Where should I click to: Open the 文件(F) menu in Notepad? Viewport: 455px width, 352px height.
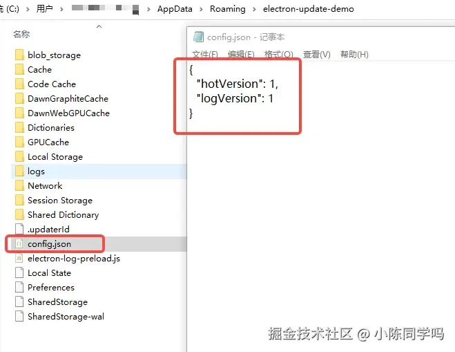[205, 55]
